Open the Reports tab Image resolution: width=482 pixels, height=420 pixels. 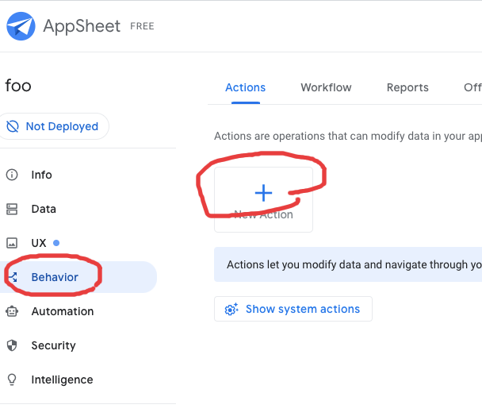tap(407, 88)
